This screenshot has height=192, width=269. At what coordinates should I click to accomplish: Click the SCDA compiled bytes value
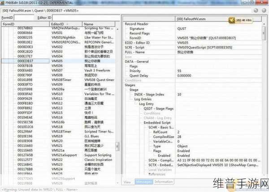point(219,161)
